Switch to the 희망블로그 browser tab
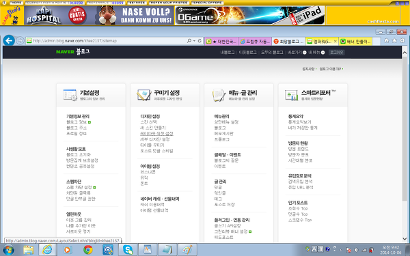Image resolution: width=410 pixels, height=256 pixels. (288, 41)
